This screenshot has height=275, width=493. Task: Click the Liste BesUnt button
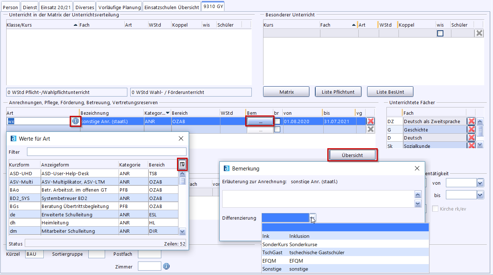point(390,92)
